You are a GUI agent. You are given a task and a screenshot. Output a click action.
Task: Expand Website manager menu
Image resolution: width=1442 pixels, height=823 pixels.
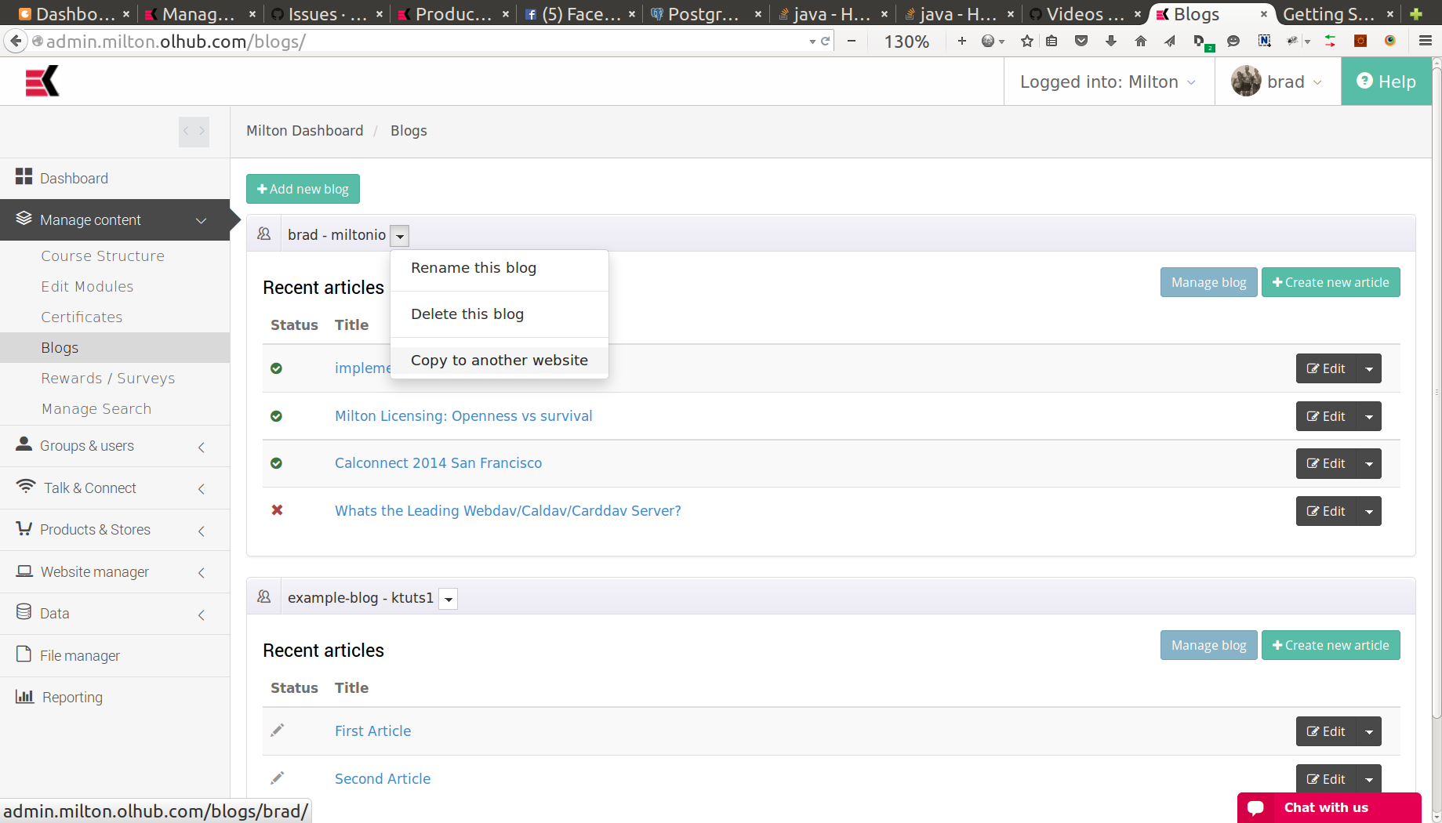coord(114,572)
